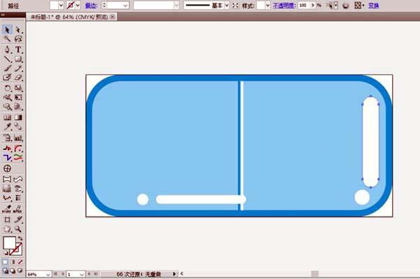Switch to Draw Inside mode
This screenshot has width=420, height=279.
[20, 271]
